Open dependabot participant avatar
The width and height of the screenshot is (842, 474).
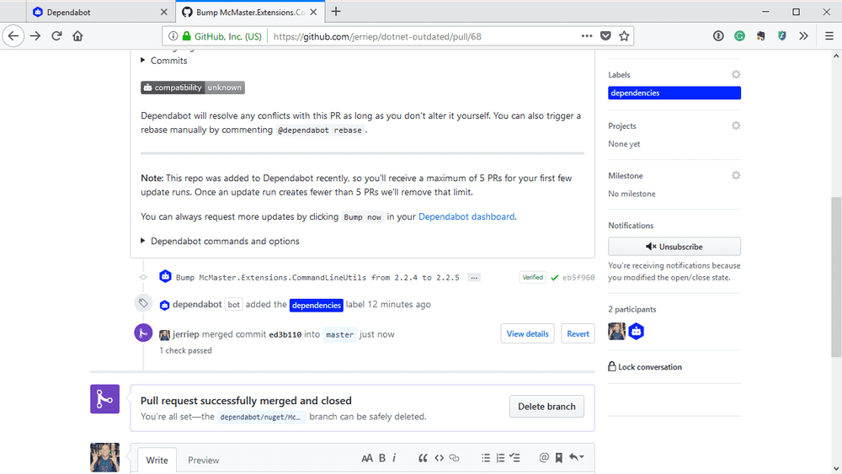click(x=637, y=331)
